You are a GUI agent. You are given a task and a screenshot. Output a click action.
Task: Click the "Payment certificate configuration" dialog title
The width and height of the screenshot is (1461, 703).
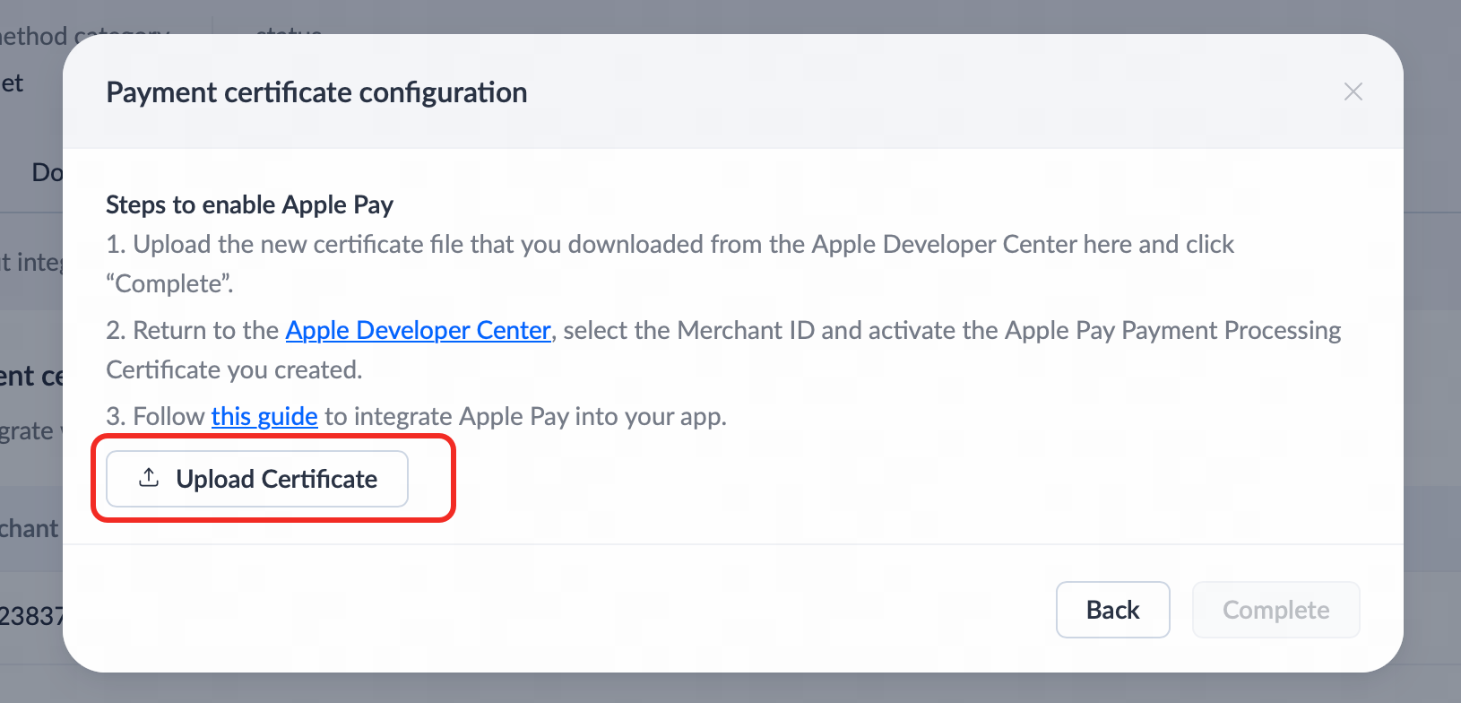click(x=316, y=92)
